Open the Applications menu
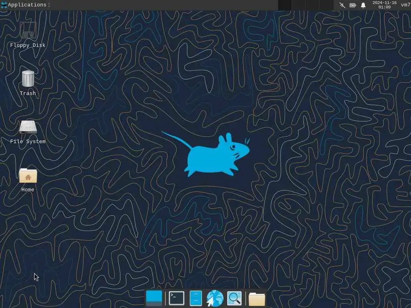 (25, 5)
